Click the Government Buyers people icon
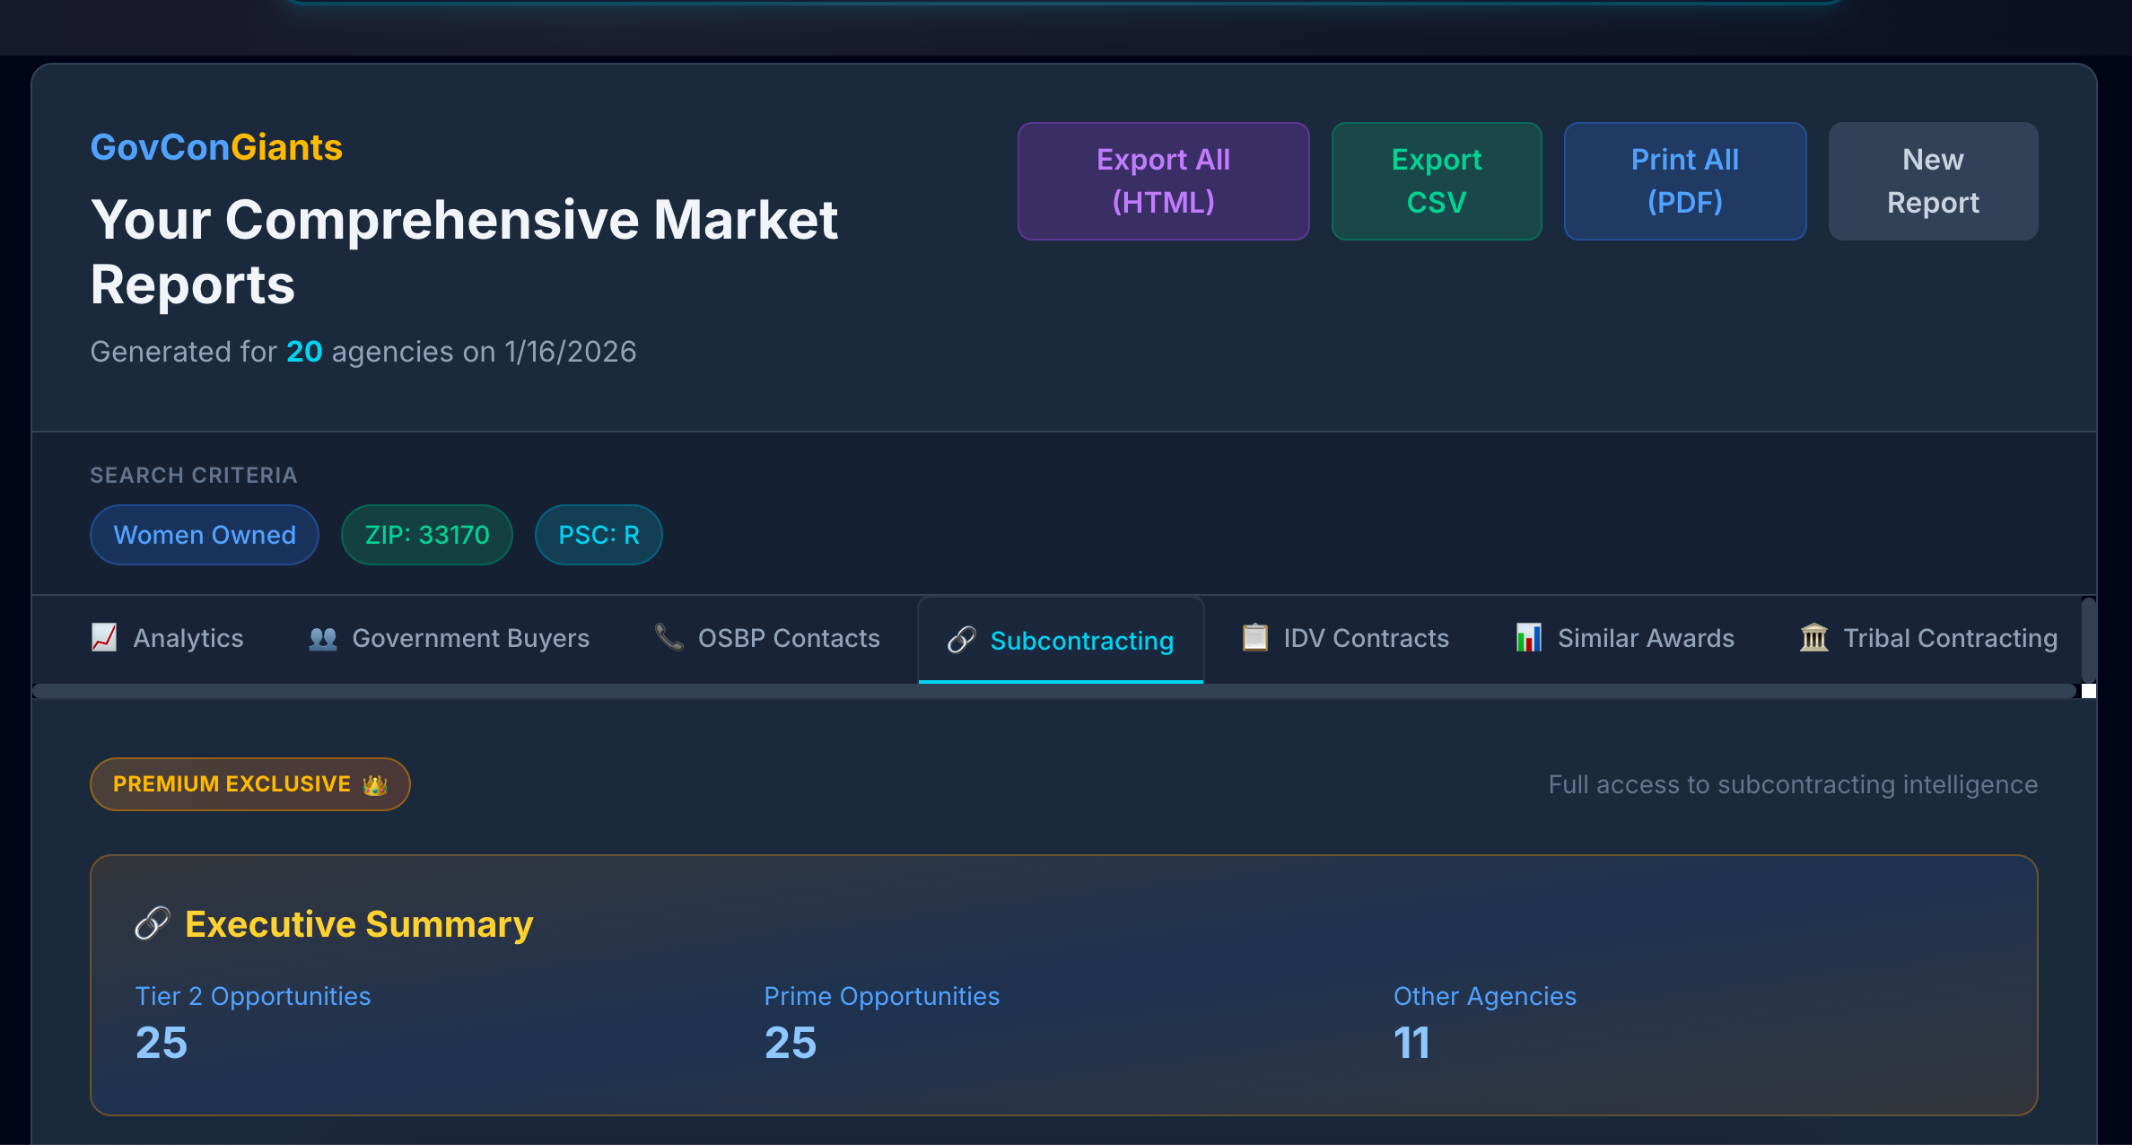The width and height of the screenshot is (2132, 1145). pos(322,638)
